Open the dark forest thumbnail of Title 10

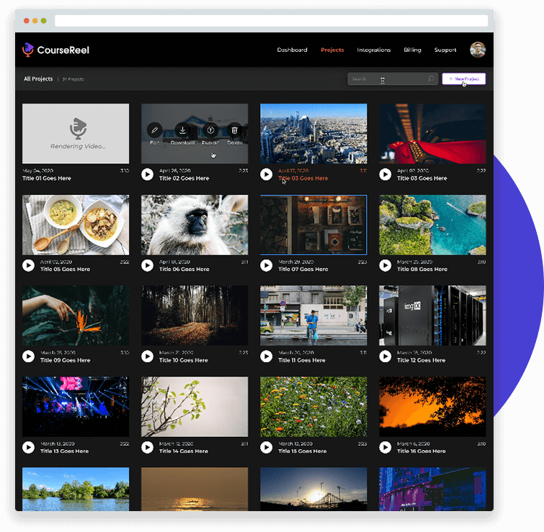coord(195,315)
